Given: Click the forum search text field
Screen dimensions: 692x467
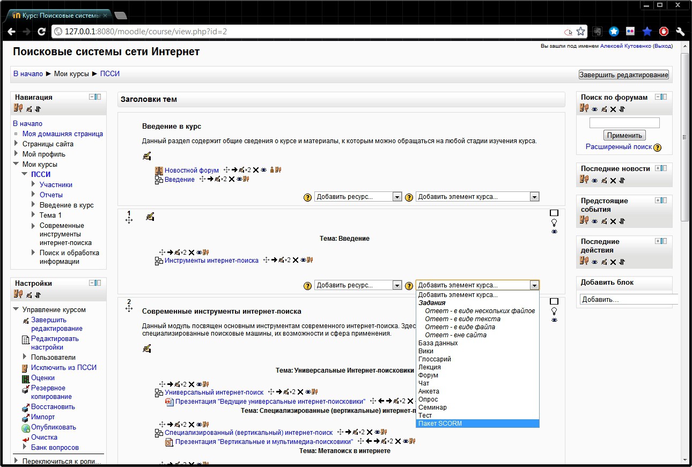Looking at the screenshot, I should pos(624,123).
